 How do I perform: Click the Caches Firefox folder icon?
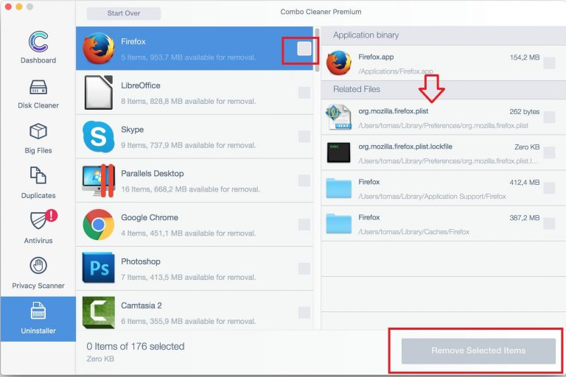[x=338, y=223]
